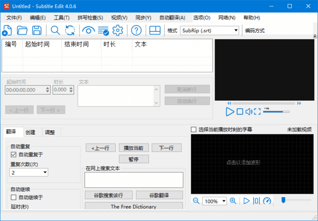This screenshot has height=221, width=318.
Task: Click the 谷歌搜索该行 button
Action: pyautogui.click(x=108, y=195)
